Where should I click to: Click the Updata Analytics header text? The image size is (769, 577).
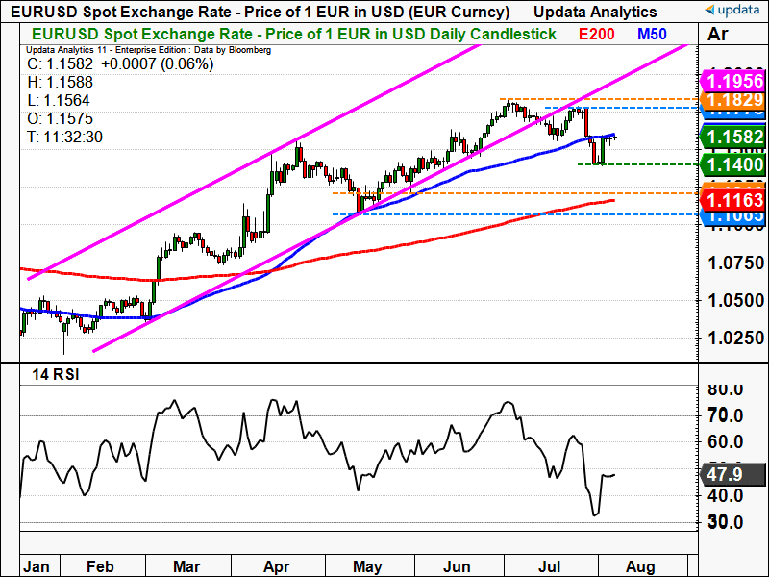point(595,12)
